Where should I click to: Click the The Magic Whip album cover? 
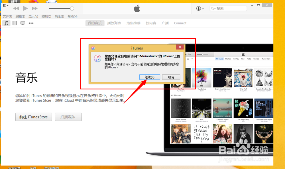point(243,108)
